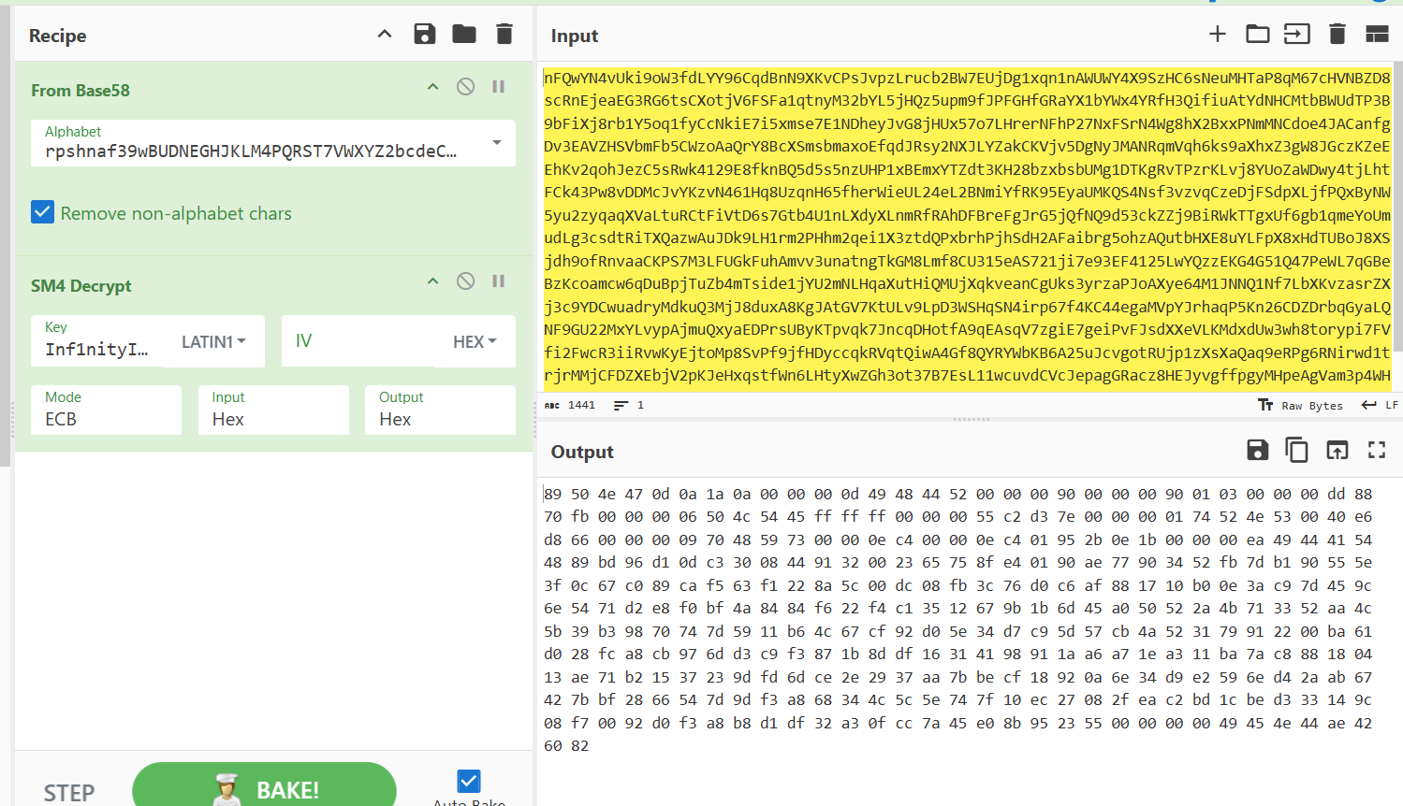Collapse the SM4 Decrypt operation
This screenshot has width=1403, height=806.
click(x=432, y=281)
